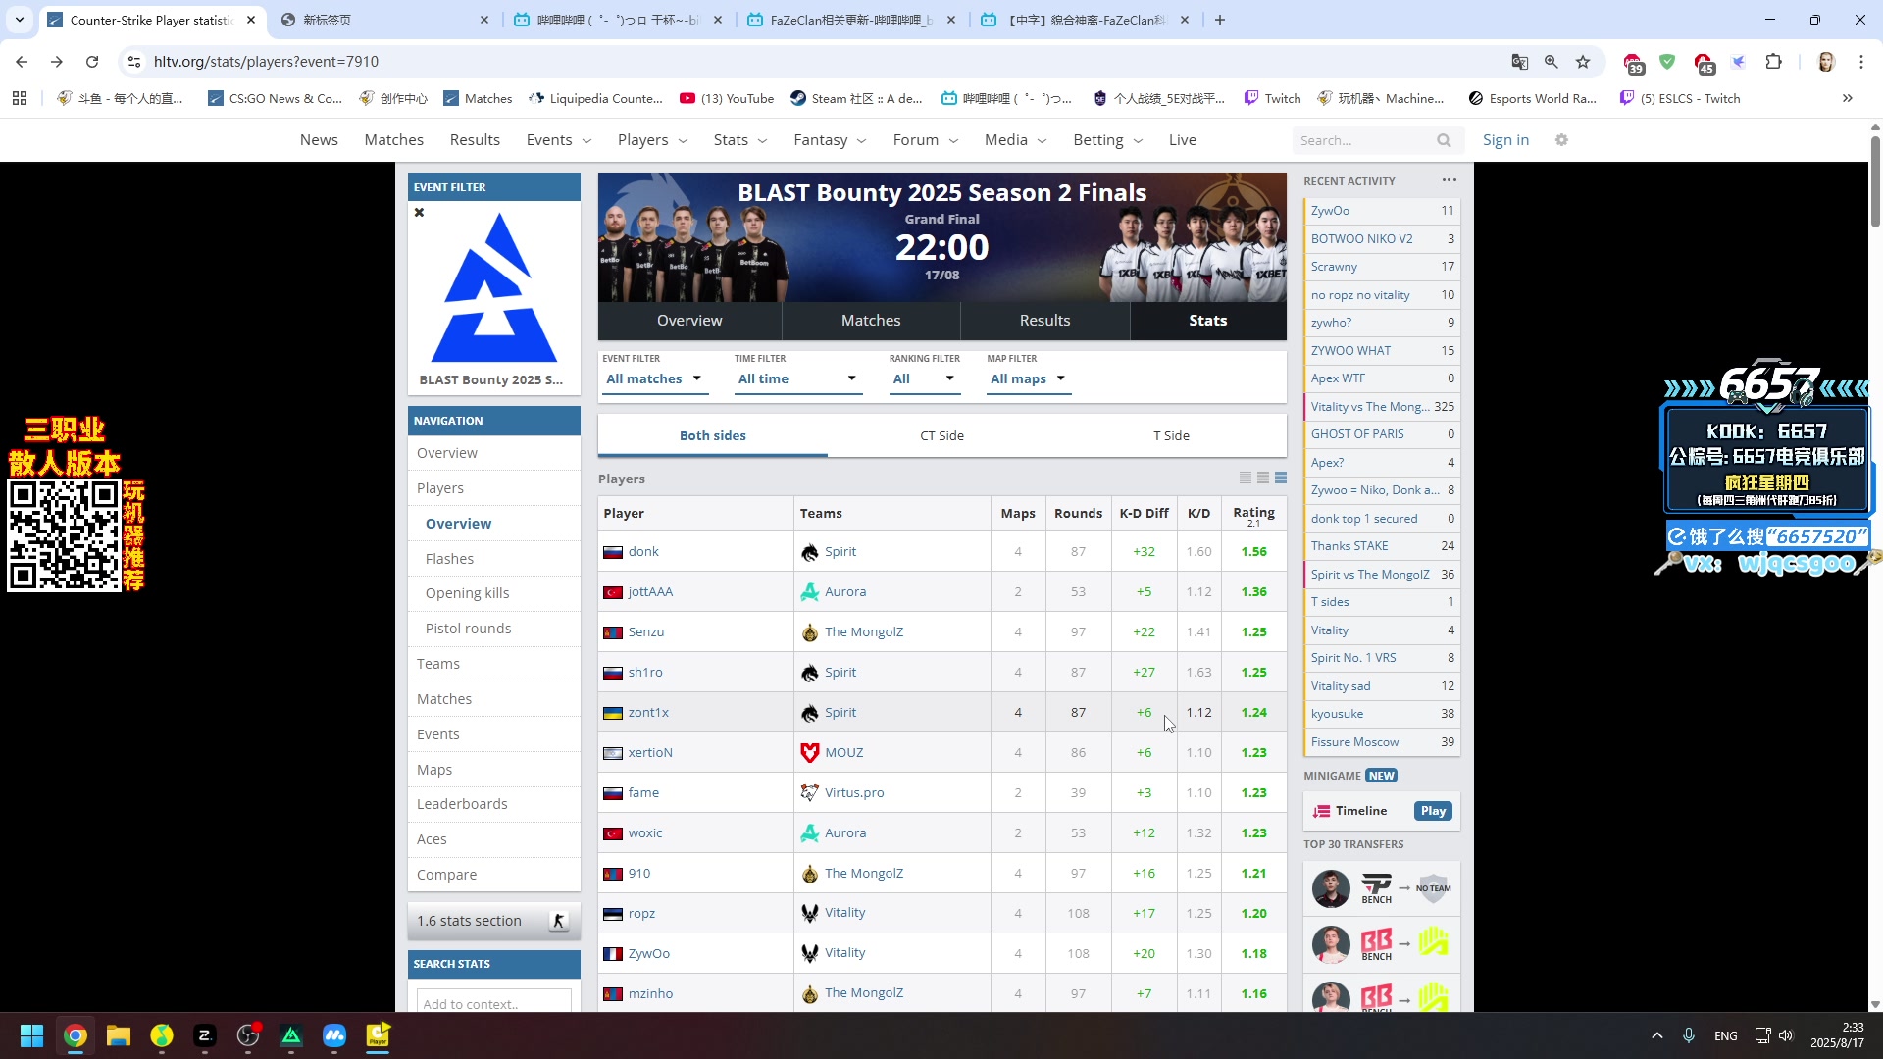Click the Virtus.pro logo in fame row

coord(809,793)
